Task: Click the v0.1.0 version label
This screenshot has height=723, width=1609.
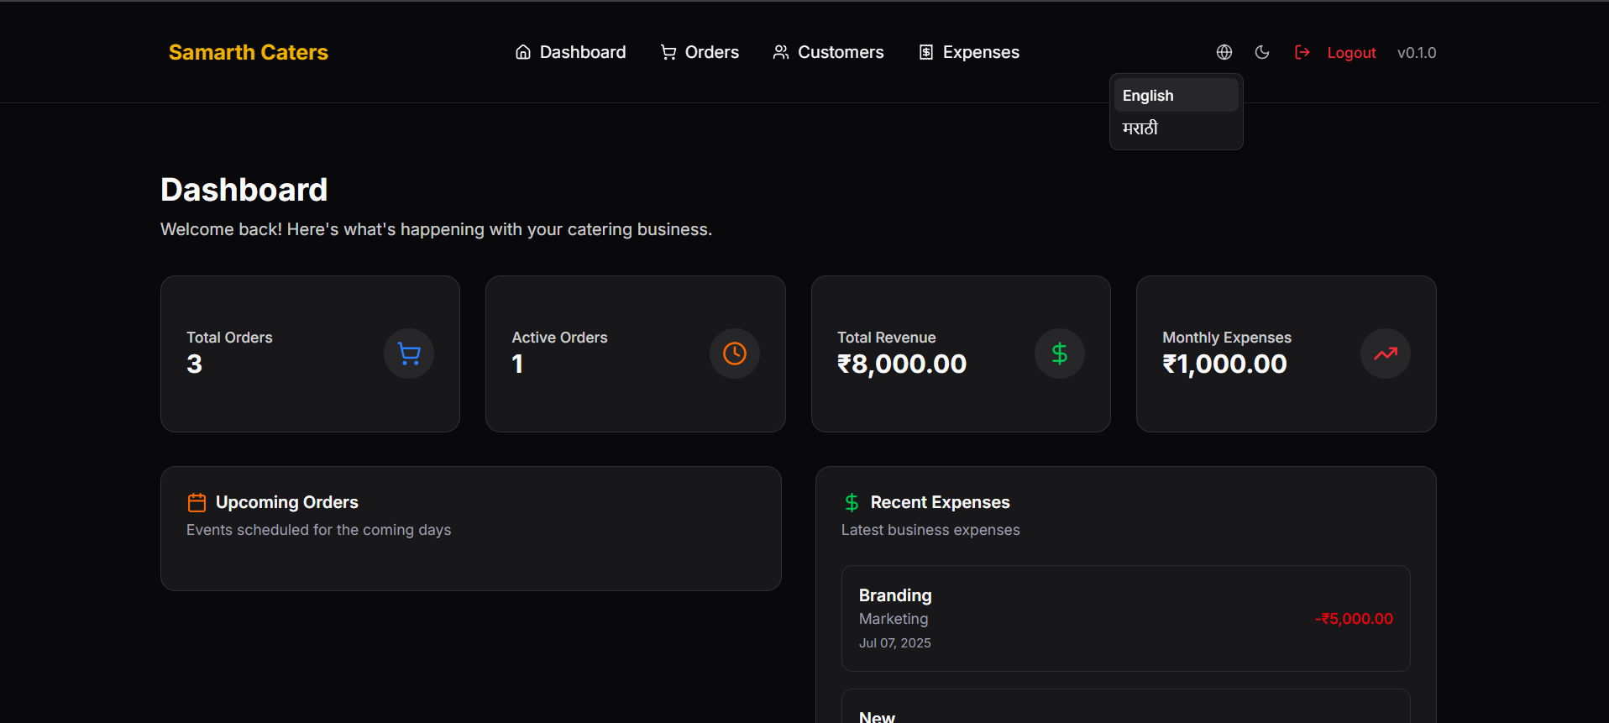Action: (x=1417, y=52)
